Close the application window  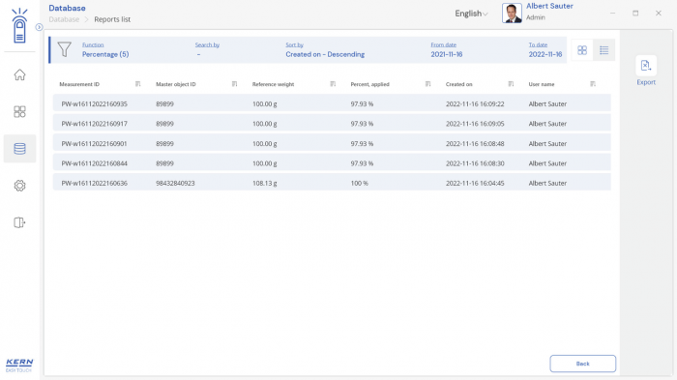pyautogui.click(x=659, y=14)
